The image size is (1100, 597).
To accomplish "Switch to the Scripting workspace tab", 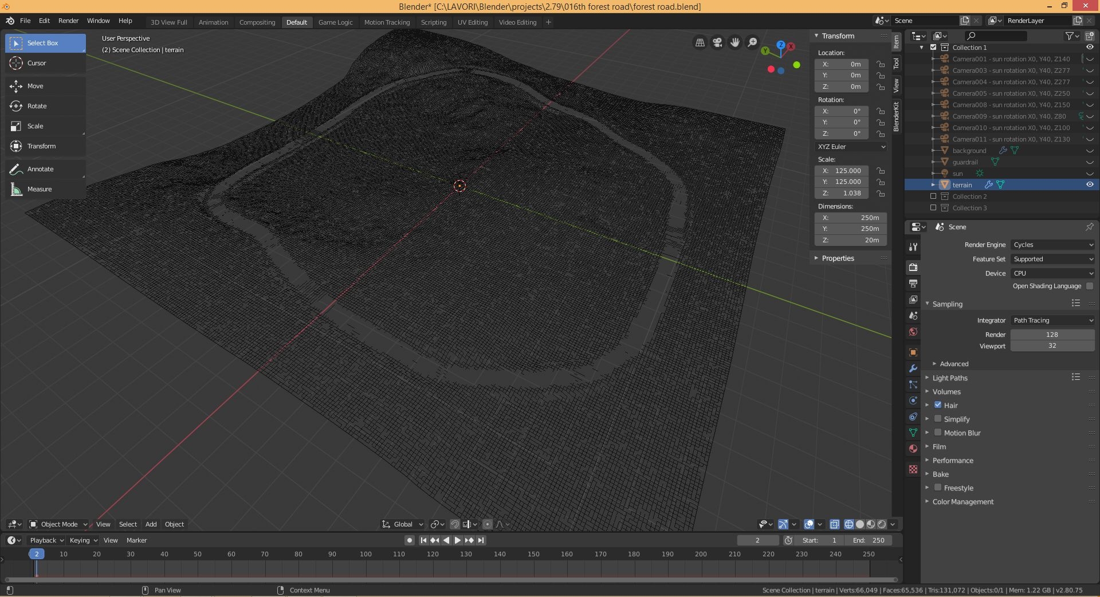I will 434,22.
